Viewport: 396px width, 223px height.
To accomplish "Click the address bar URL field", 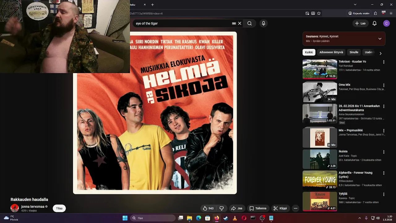I will pyautogui.click(x=217, y=13).
